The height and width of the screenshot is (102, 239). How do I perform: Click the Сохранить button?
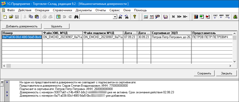[x=204, y=73]
